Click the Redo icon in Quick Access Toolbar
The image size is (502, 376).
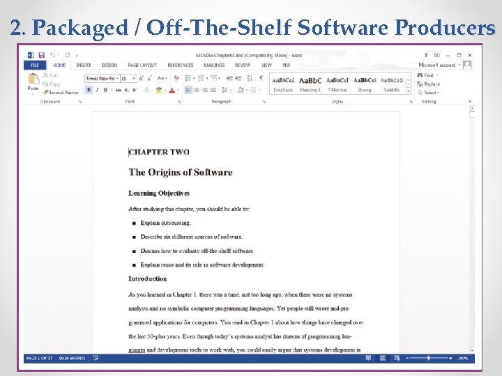tap(67, 55)
